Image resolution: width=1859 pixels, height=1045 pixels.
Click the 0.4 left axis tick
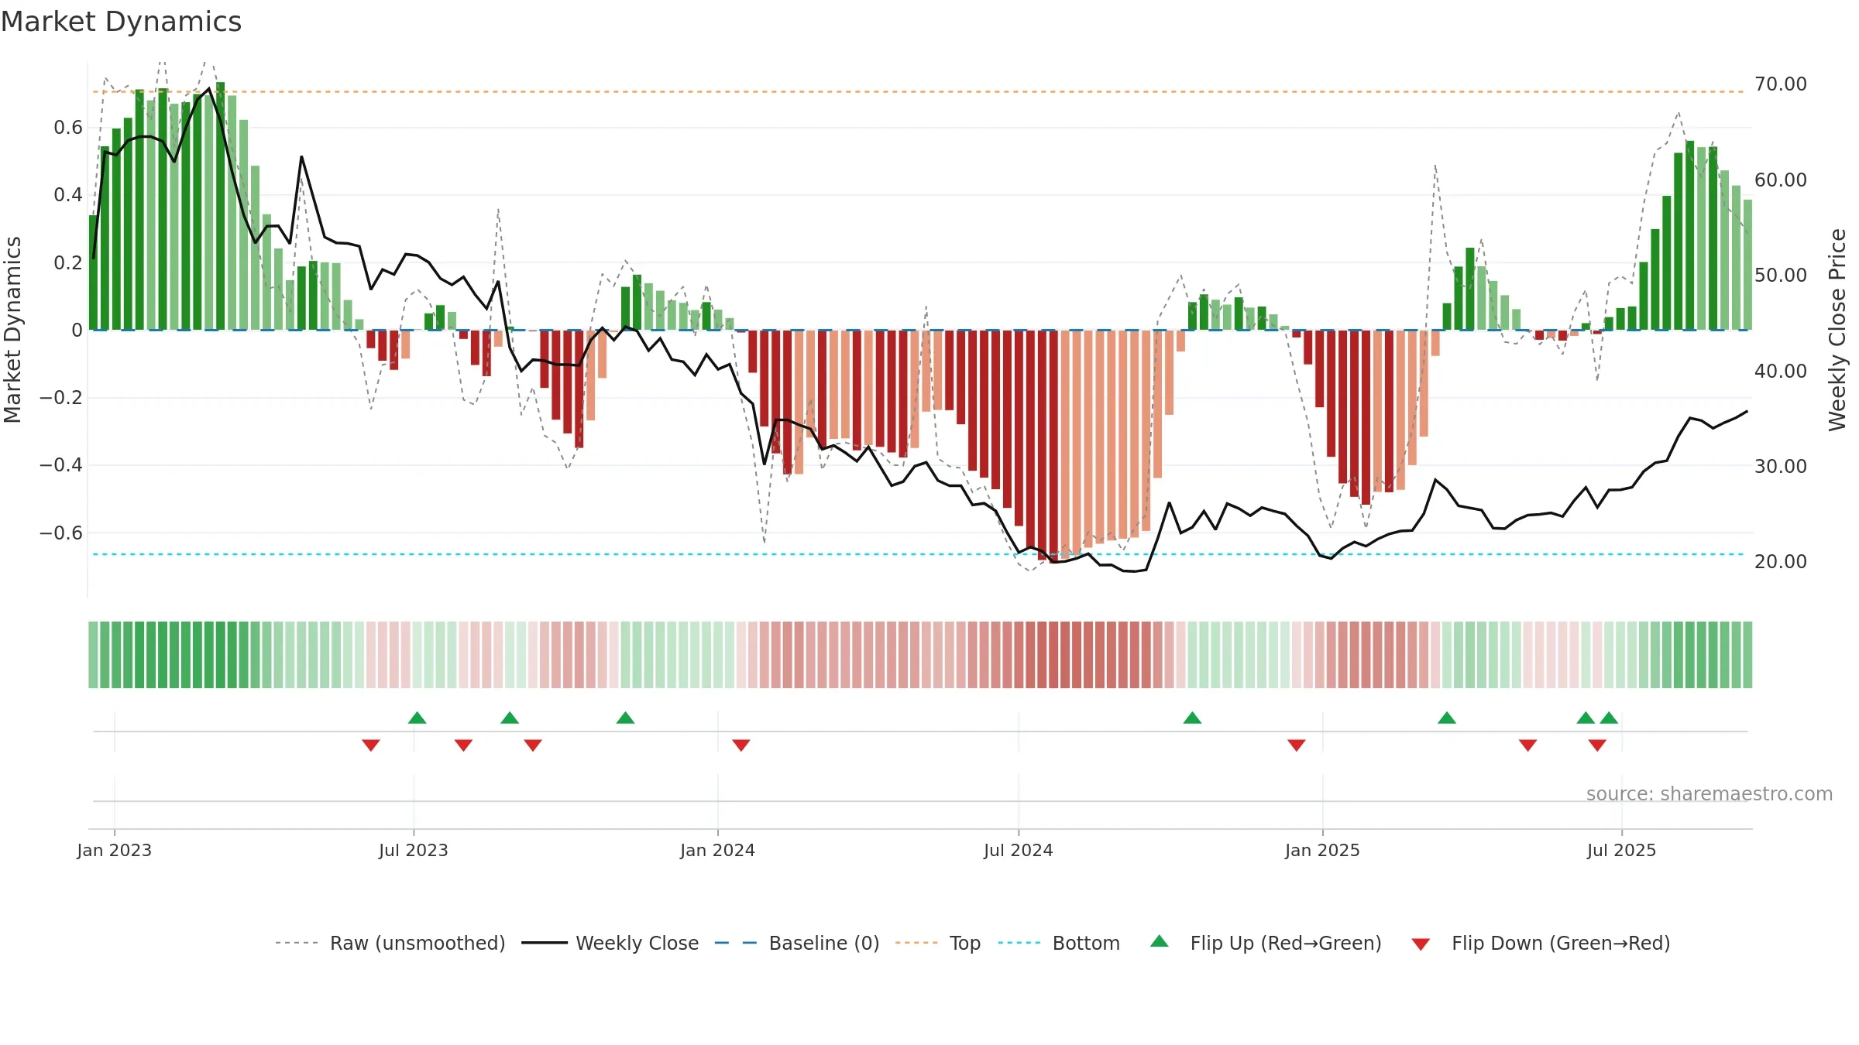tap(68, 194)
